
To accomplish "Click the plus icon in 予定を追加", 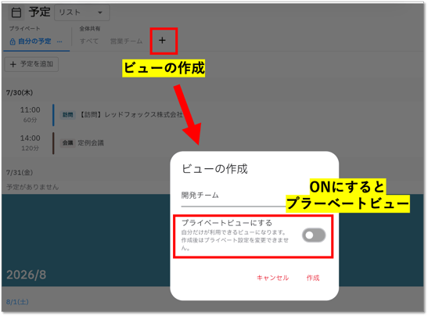I will pos(13,64).
